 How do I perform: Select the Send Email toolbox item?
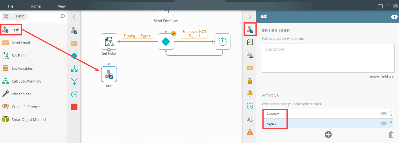pyautogui.click(x=21, y=43)
